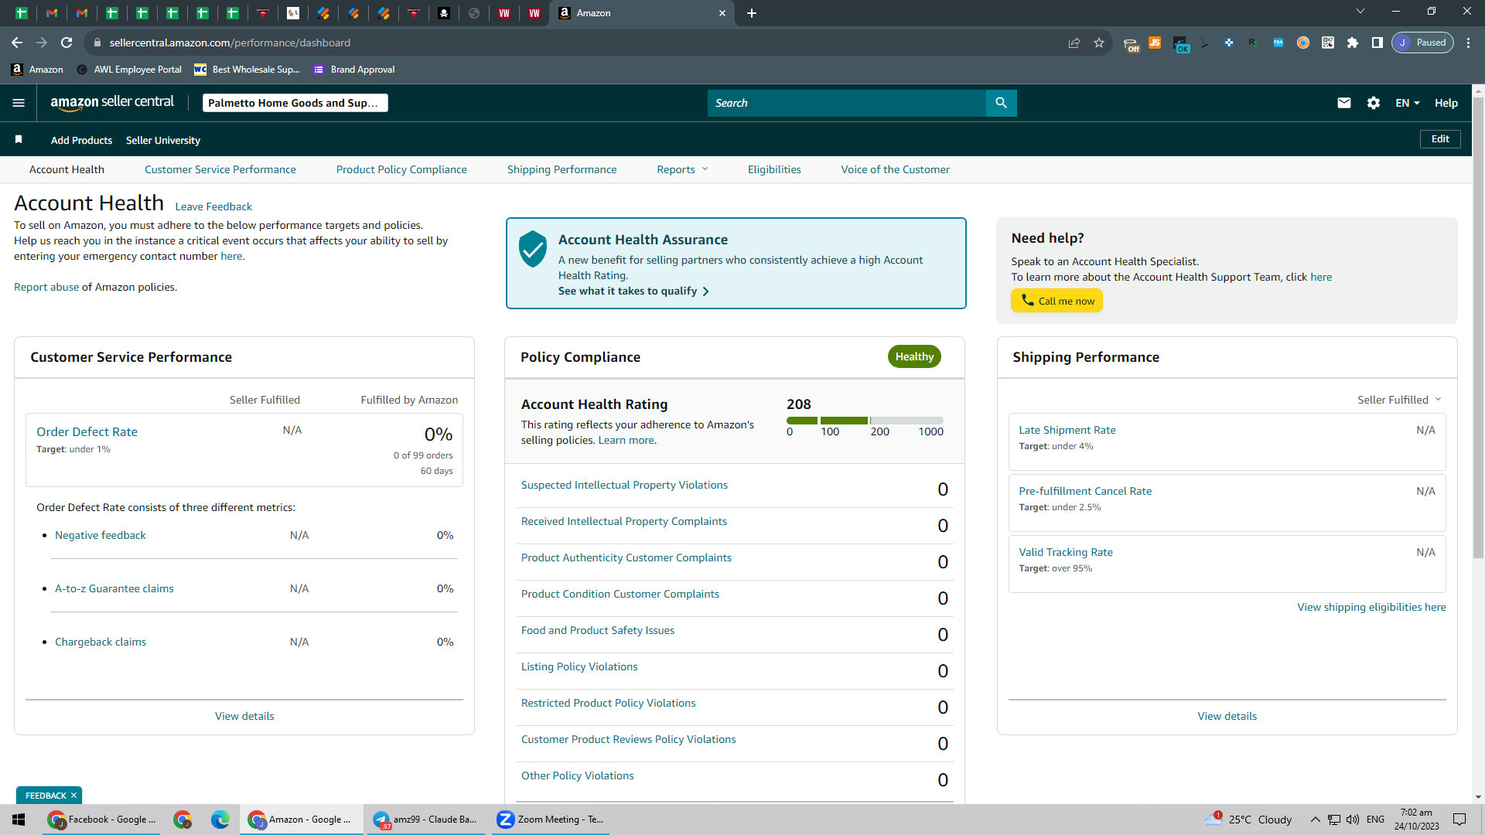Viewport: 1485px width, 835px height.
Task: Click into the Seller Central search field
Action: click(x=846, y=103)
